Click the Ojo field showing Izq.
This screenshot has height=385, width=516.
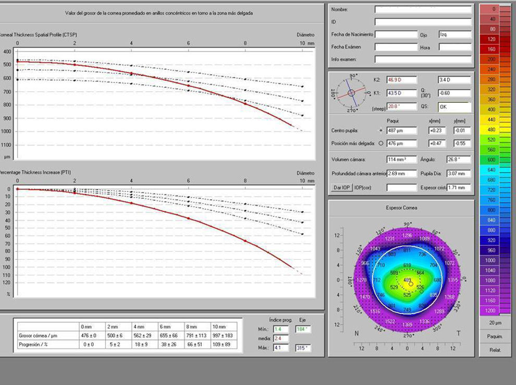[x=454, y=34]
